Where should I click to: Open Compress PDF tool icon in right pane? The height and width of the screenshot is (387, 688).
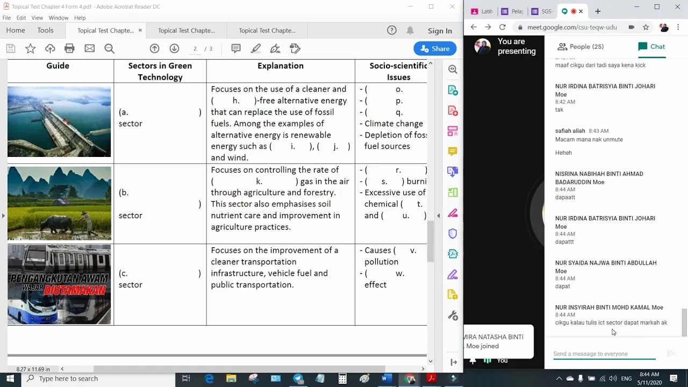(453, 254)
